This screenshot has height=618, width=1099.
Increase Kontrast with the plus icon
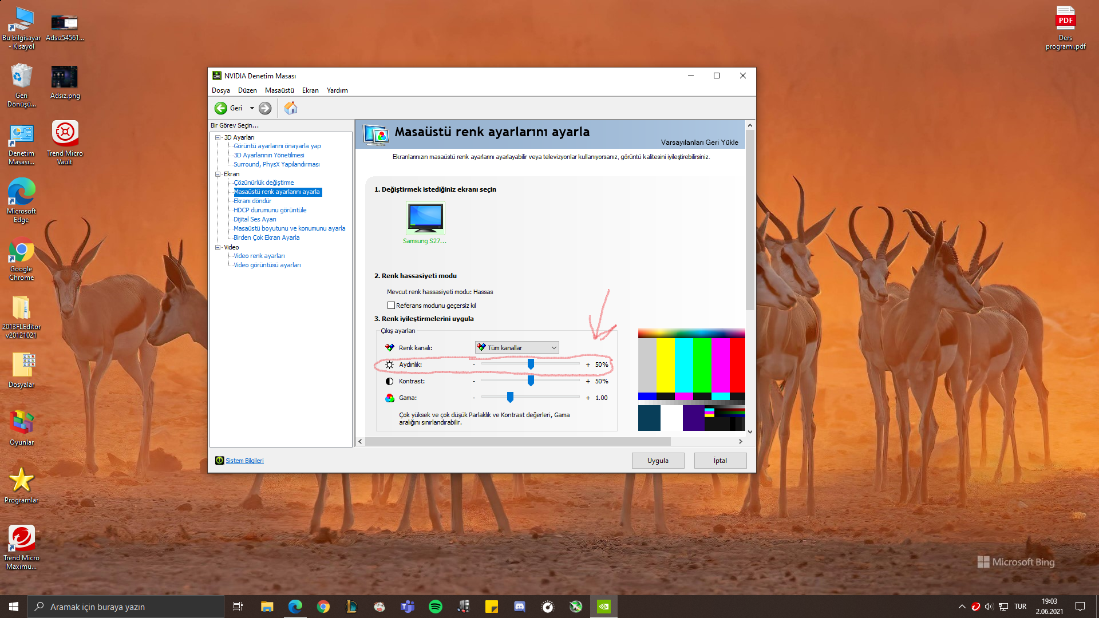588,382
